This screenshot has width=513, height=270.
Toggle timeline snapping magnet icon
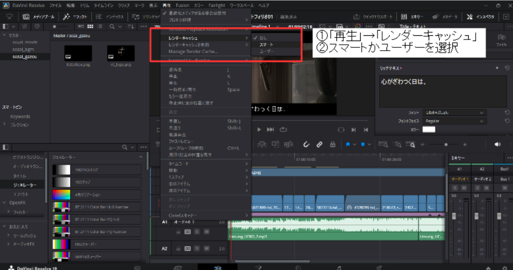pos(306,144)
